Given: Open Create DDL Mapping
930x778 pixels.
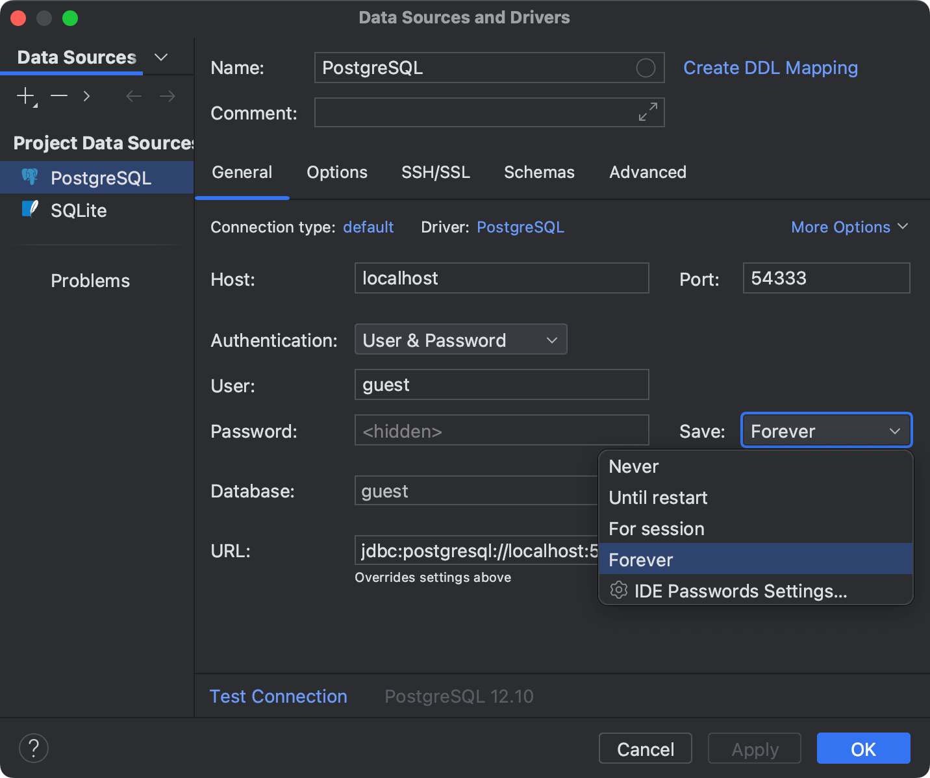Looking at the screenshot, I should [x=770, y=68].
